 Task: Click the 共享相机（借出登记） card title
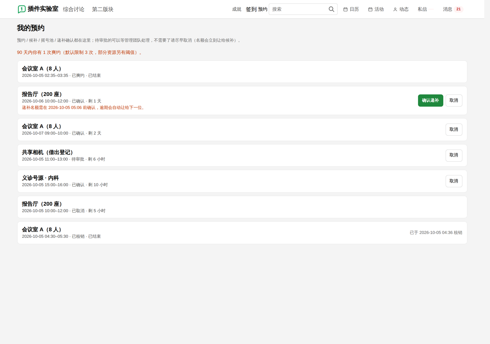(47, 152)
